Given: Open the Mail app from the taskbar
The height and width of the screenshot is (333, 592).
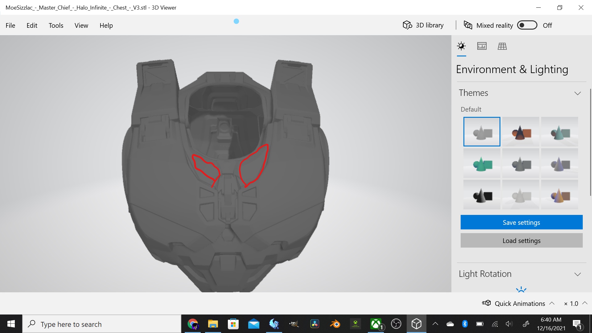Looking at the screenshot, I should click(253, 324).
